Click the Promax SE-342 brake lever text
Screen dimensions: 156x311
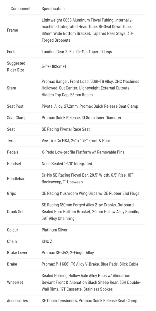pos(68,253)
